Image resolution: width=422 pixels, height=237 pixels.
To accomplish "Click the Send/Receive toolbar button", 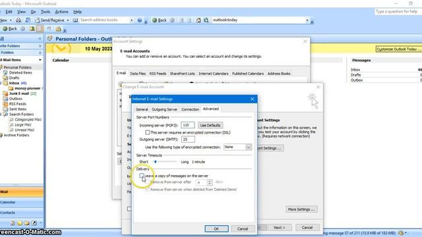I will coord(50,20).
